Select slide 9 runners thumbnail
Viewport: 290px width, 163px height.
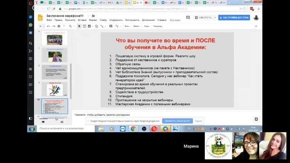54,89
